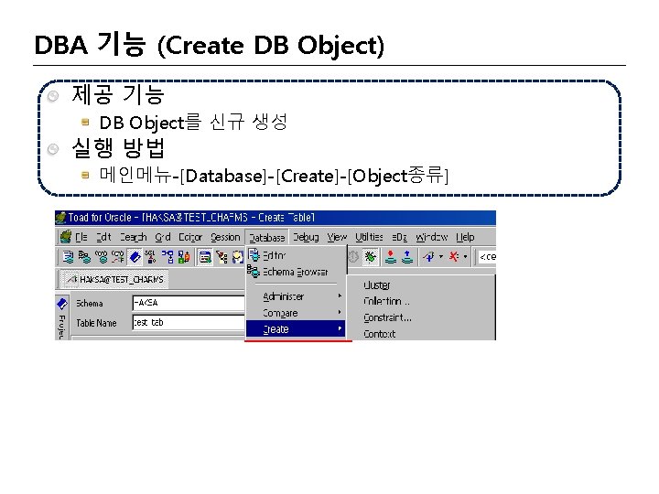The image size is (659, 494).
Task: Open the Window menu
Action: 432,237
